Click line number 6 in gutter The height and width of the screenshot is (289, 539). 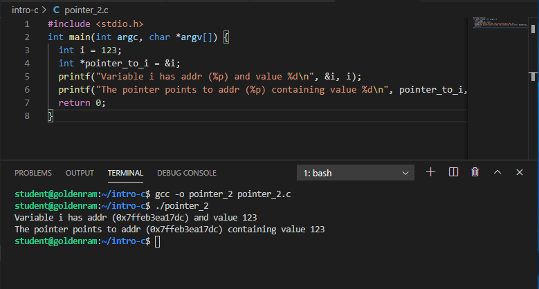27,90
